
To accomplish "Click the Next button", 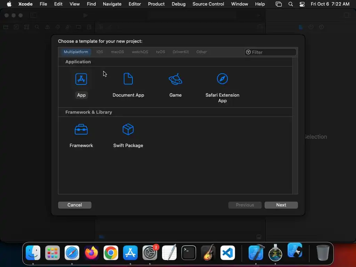I will click(281, 205).
